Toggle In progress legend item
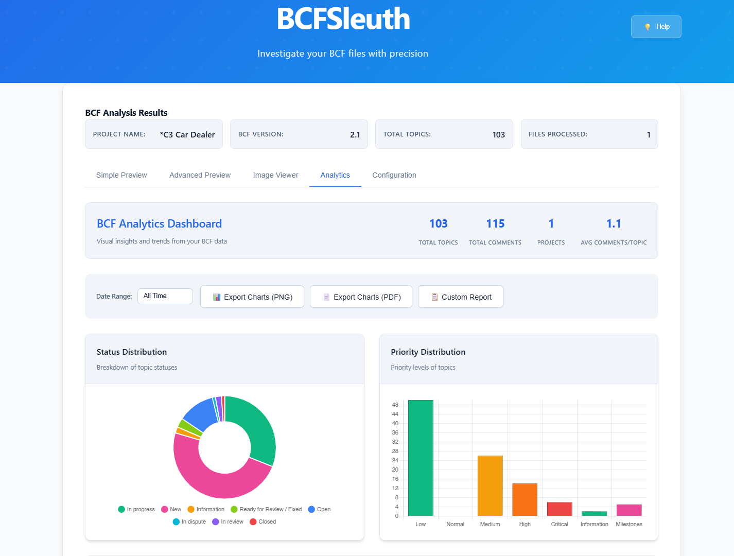This screenshot has width=734, height=556. tap(136, 509)
